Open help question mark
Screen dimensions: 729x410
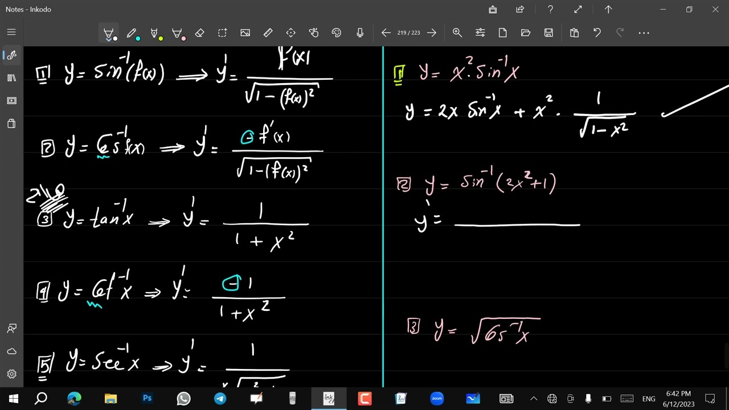(x=550, y=9)
